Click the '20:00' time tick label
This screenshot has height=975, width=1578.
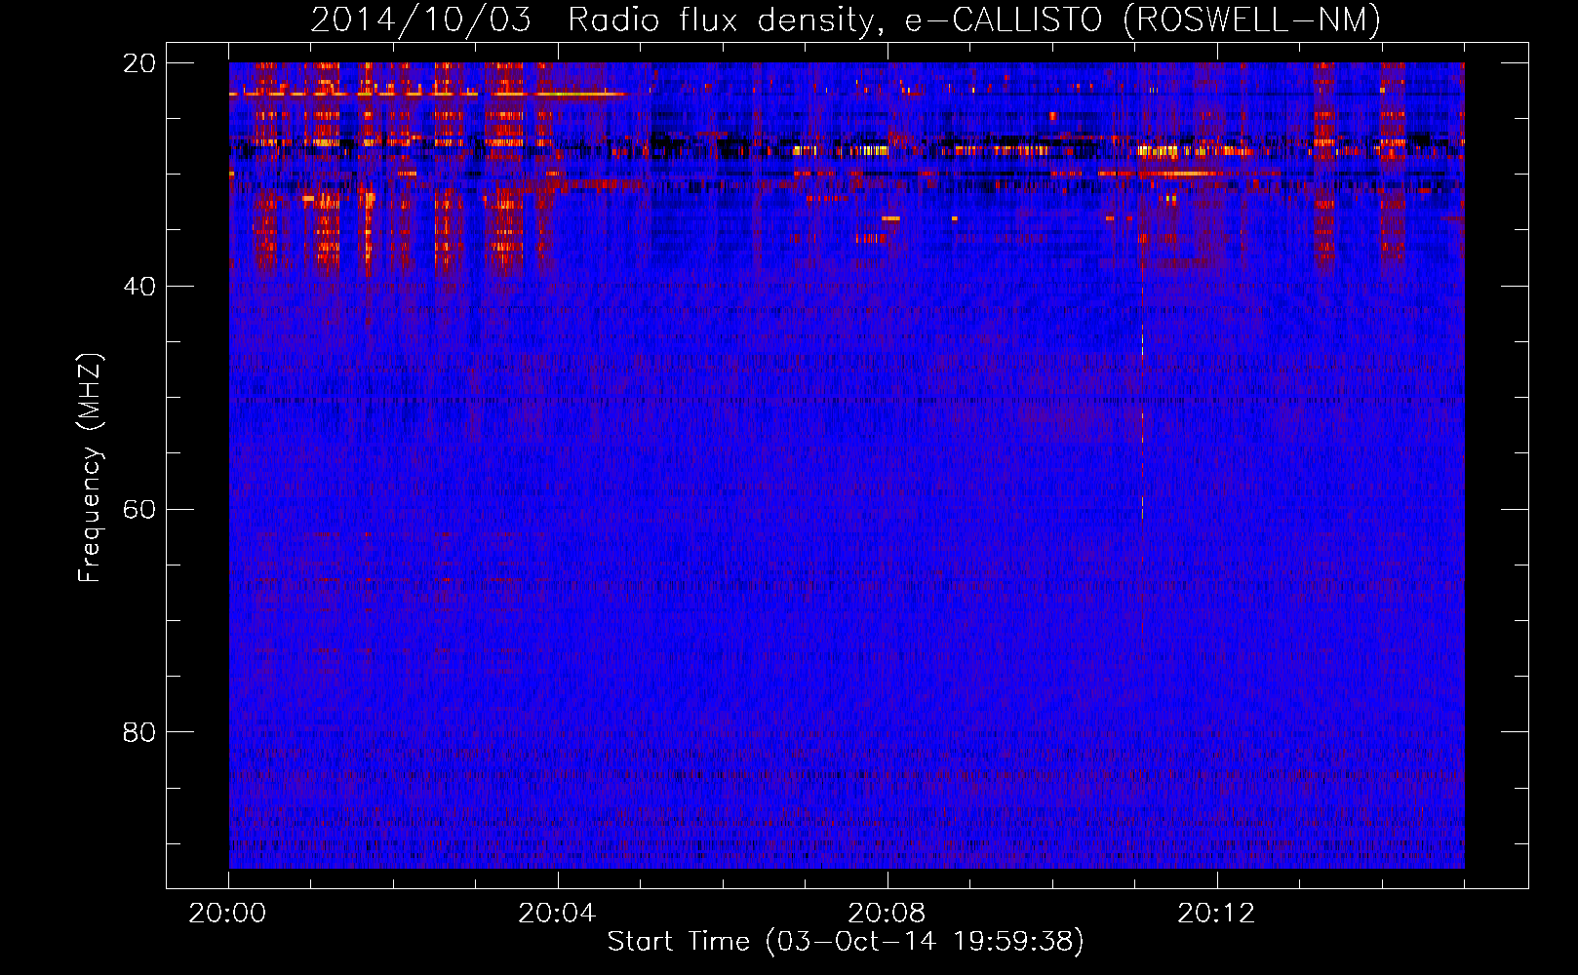[x=228, y=914]
